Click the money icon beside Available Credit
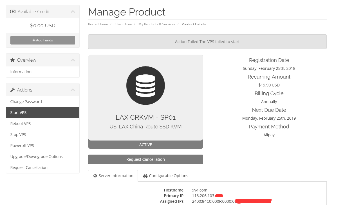The height and width of the screenshot is (205, 354). (x=13, y=12)
